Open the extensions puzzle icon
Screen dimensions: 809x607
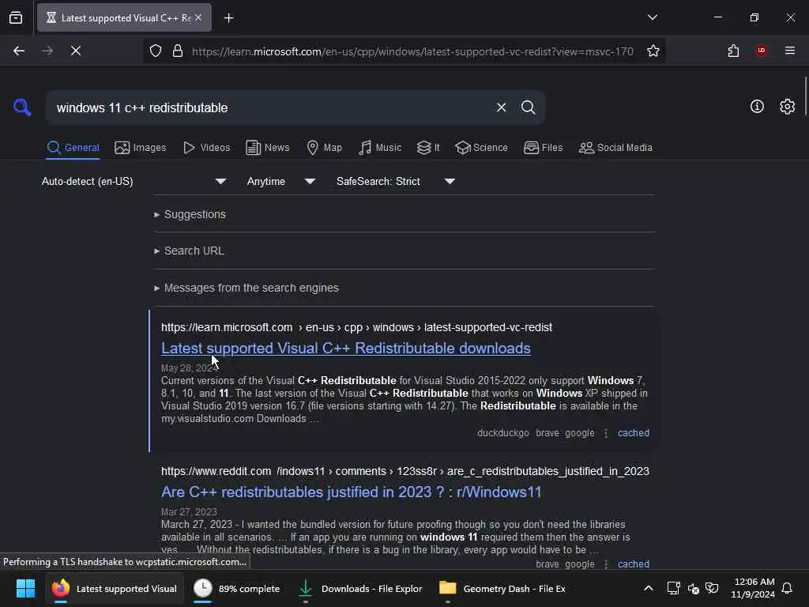733,51
